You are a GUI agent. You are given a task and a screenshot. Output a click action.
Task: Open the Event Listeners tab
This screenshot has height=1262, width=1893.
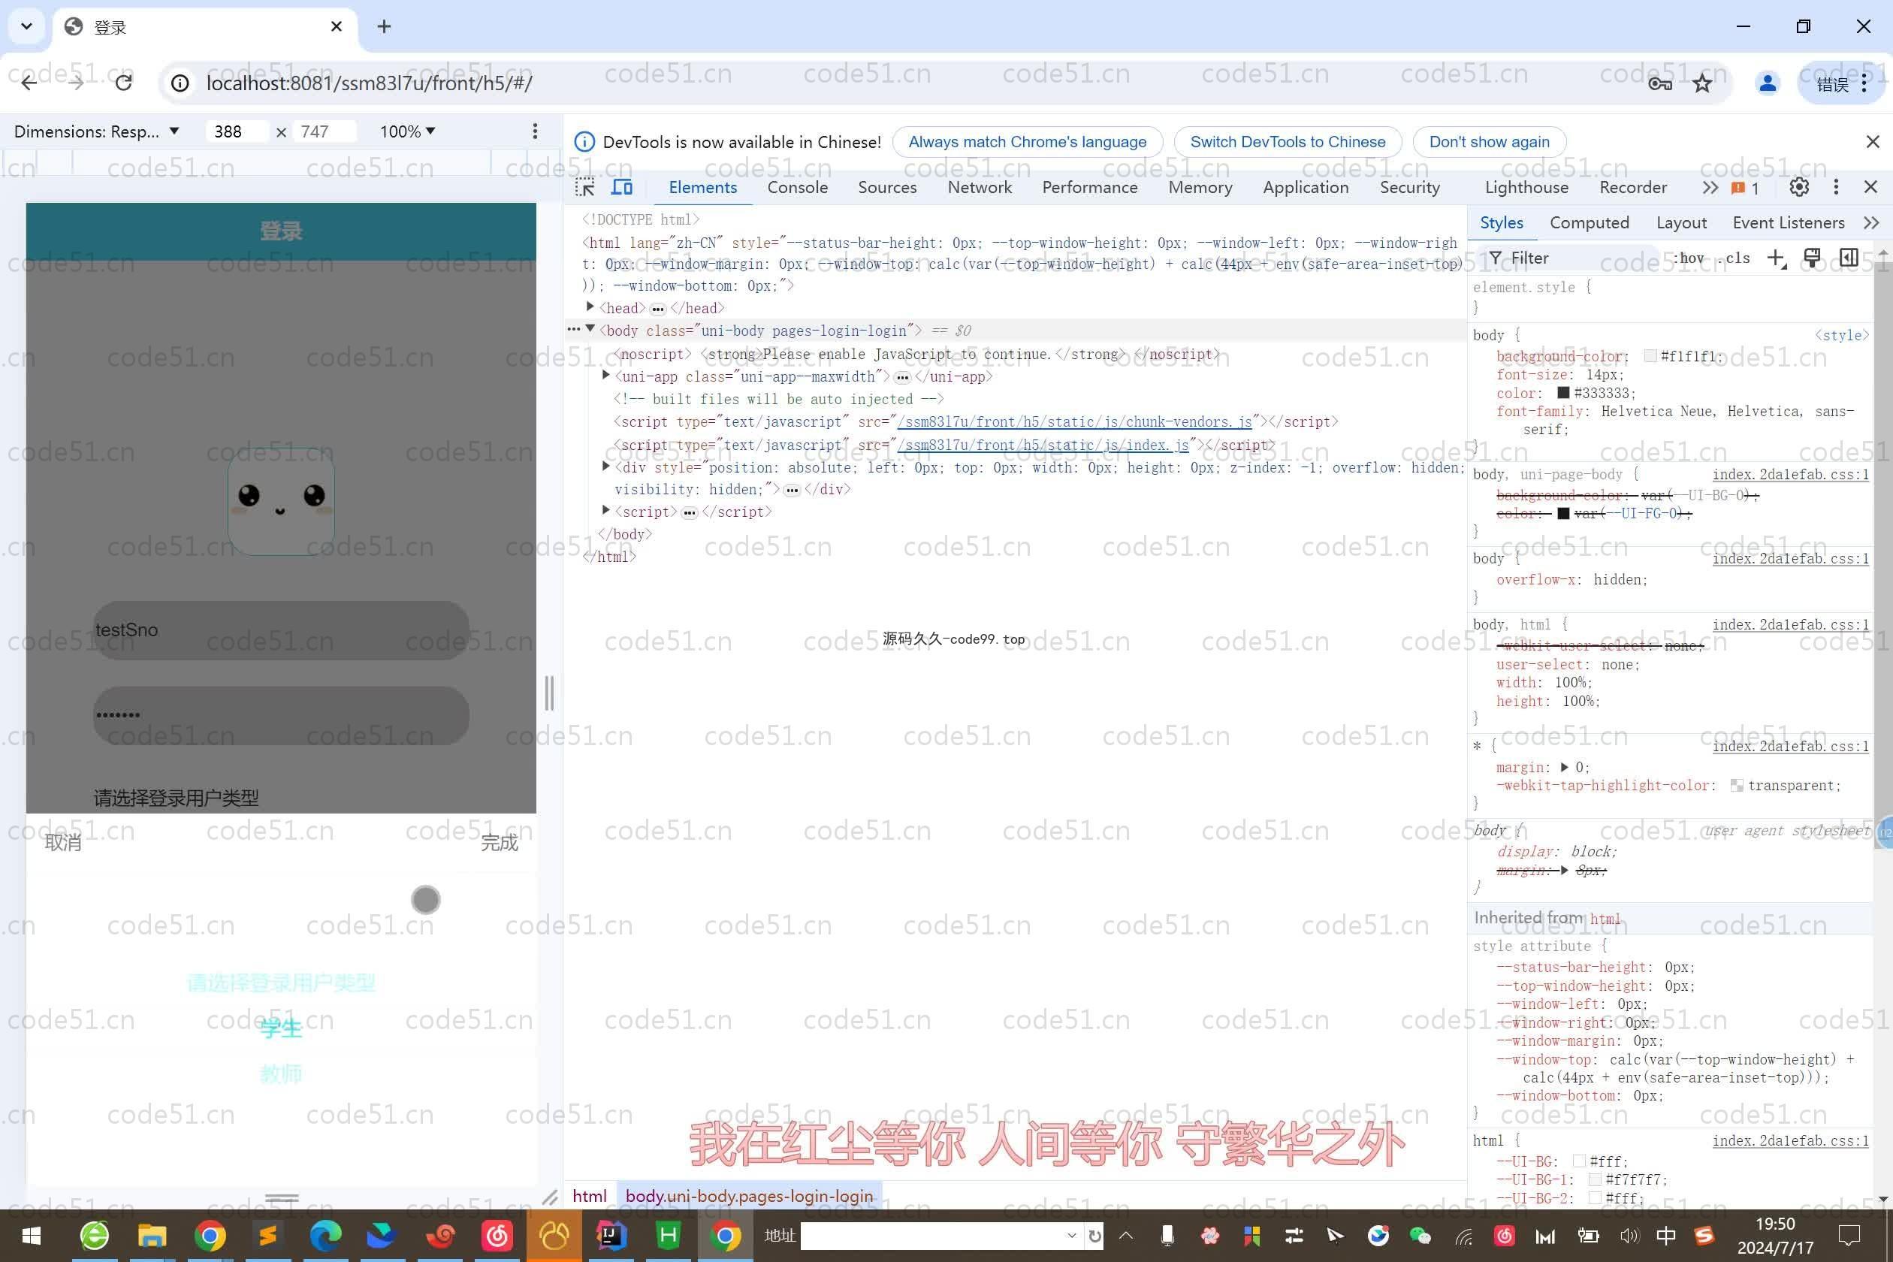coord(1789,223)
